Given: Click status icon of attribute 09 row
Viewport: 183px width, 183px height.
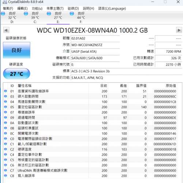Looking at the screenshot, I should pos(5,117).
